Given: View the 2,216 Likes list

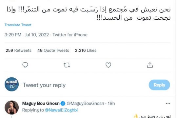Looking at the screenshot, I should (86, 50).
